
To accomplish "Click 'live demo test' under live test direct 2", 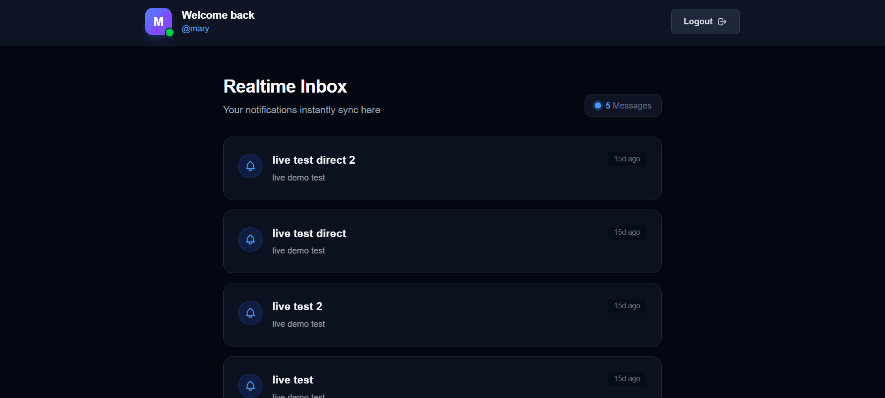I will pyautogui.click(x=299, y=178).
